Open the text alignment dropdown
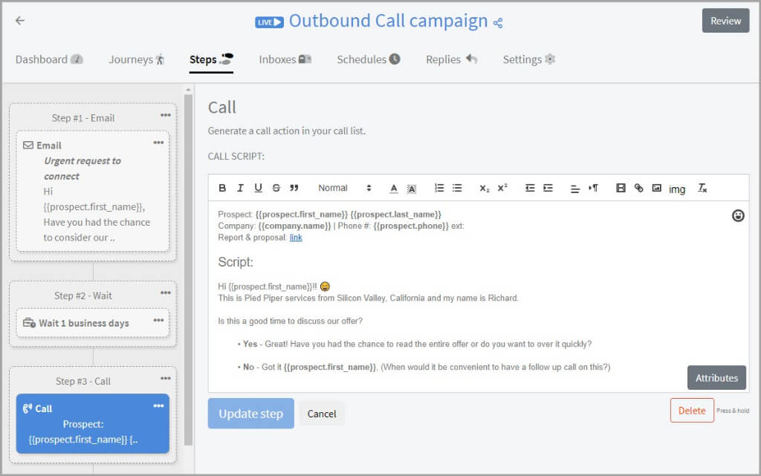Image resolution: width=761 pixels, height=476 pixels. (x=574, y=188)
